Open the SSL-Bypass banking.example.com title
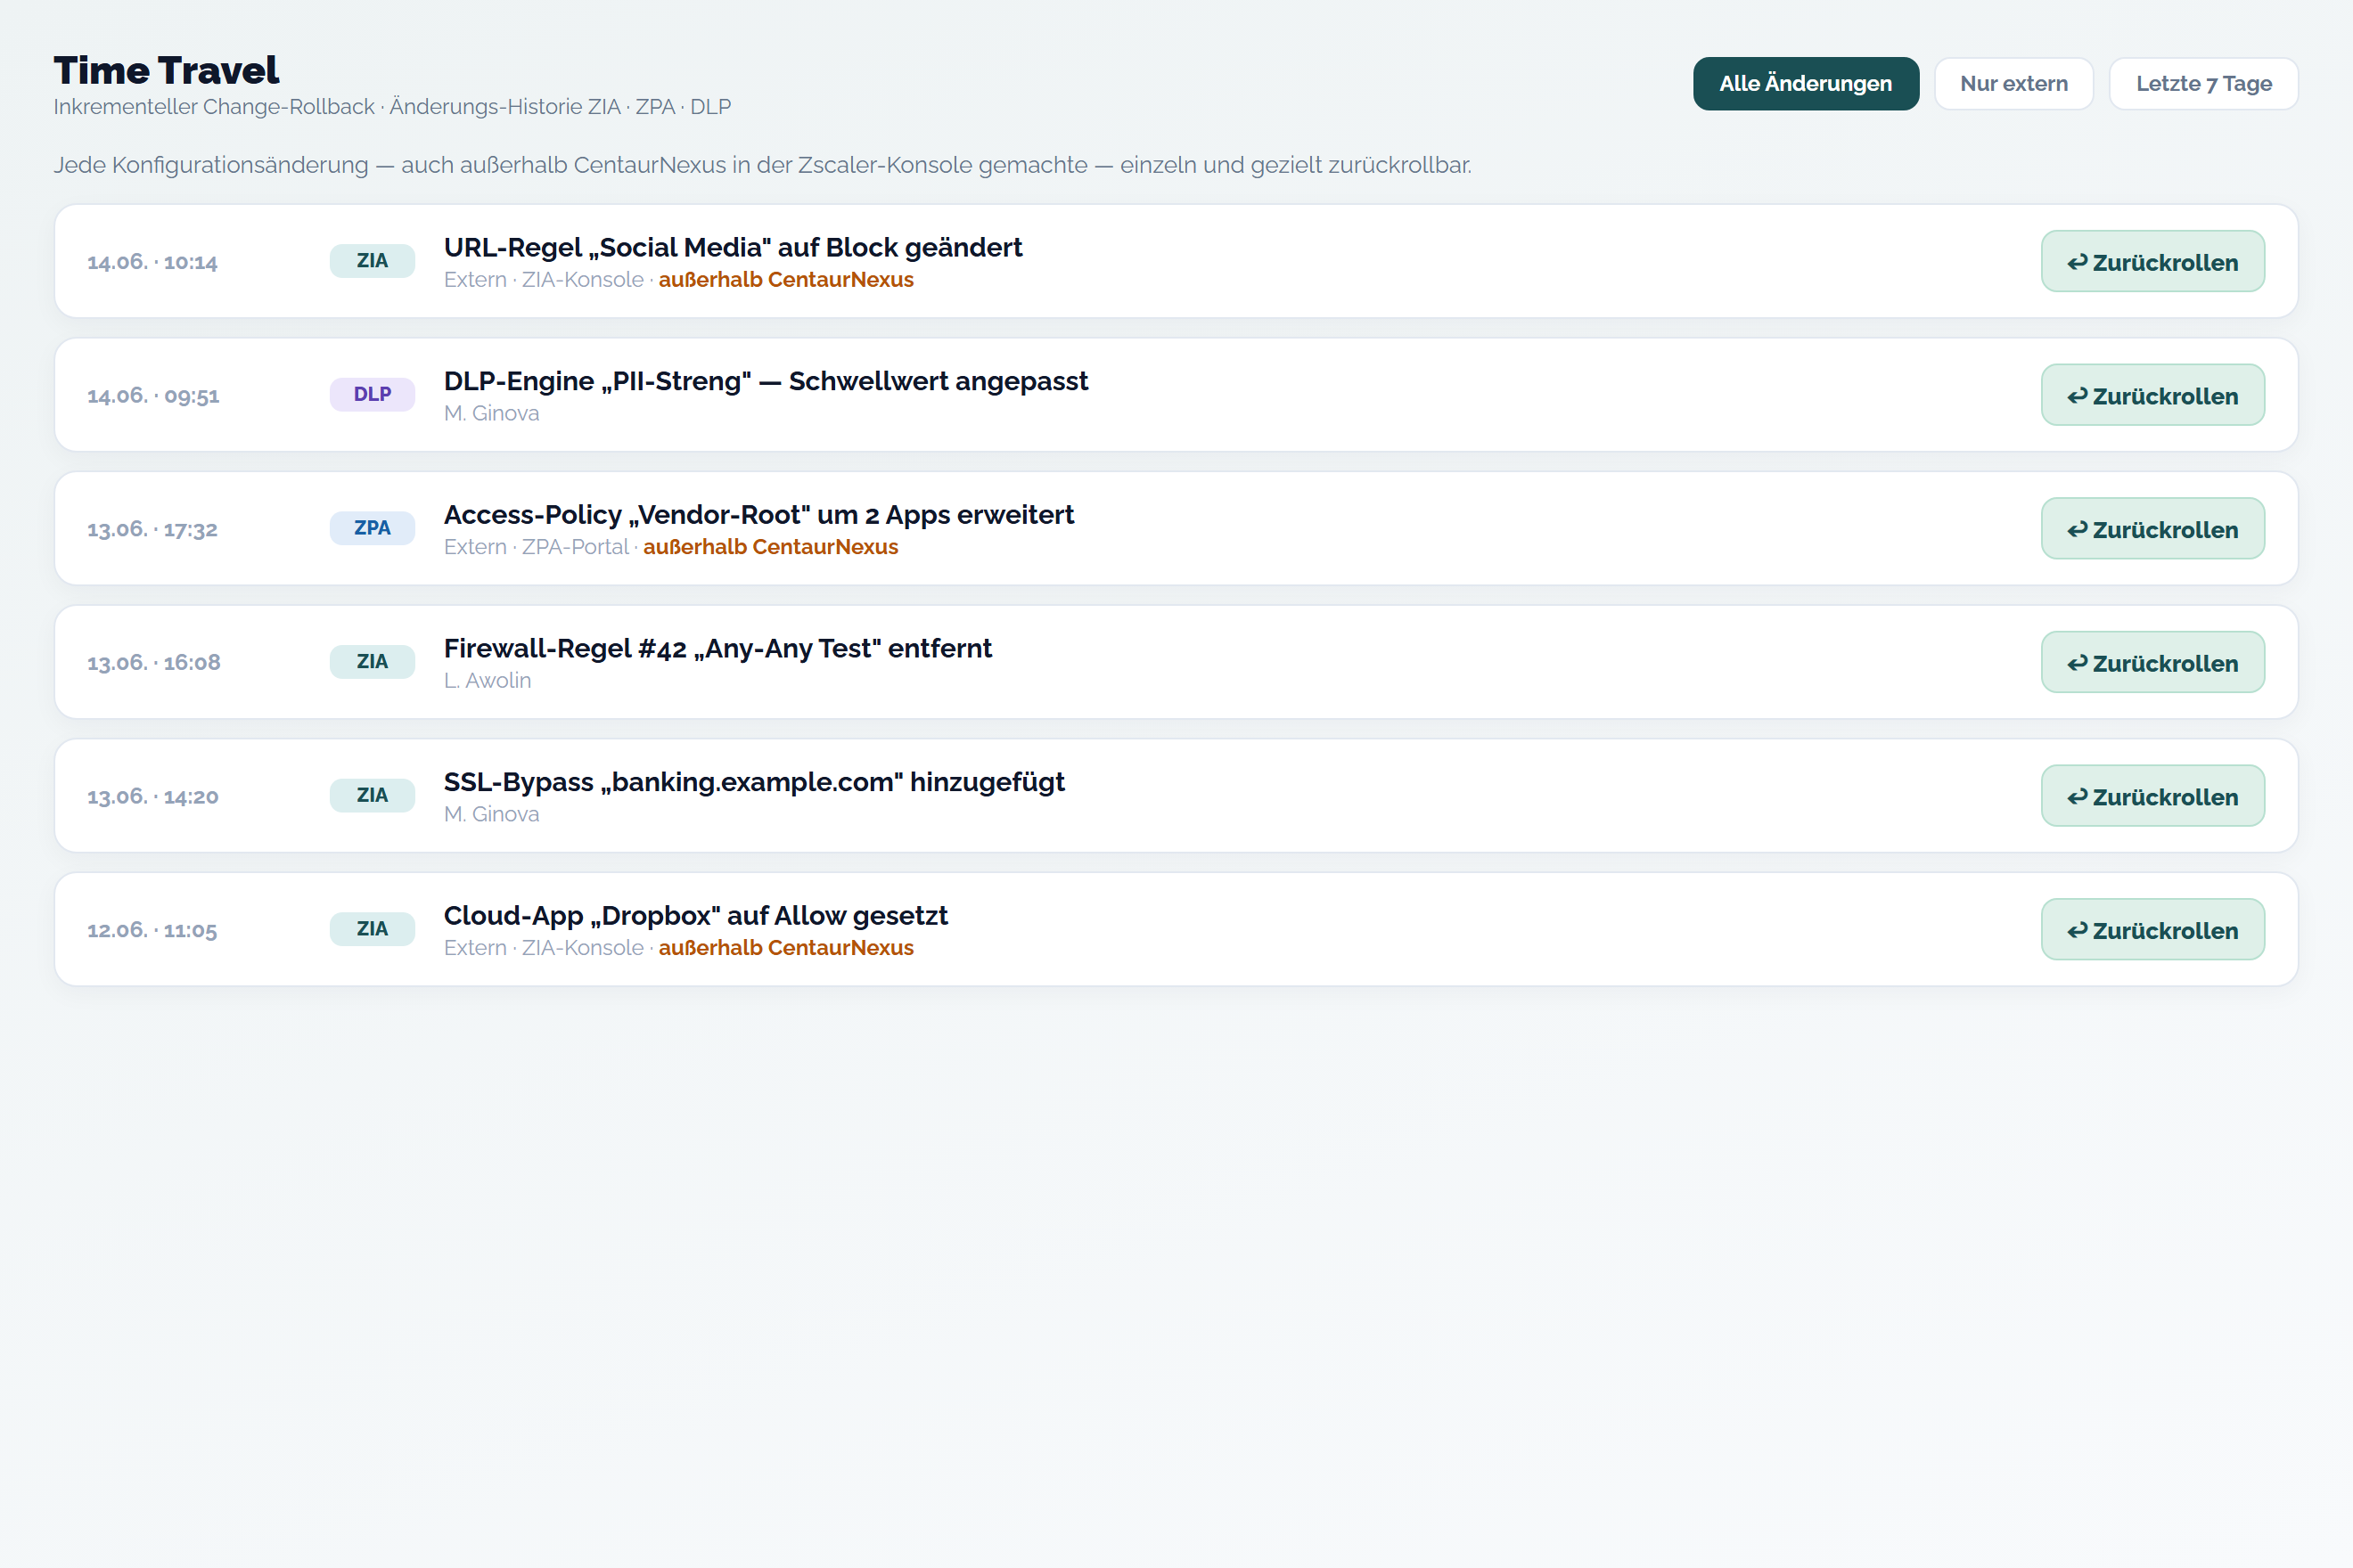 [x=754, y=782]
